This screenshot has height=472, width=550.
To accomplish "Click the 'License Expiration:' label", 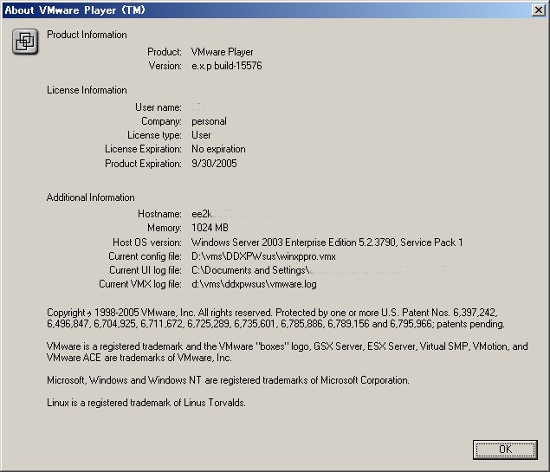I will (143, 149).
